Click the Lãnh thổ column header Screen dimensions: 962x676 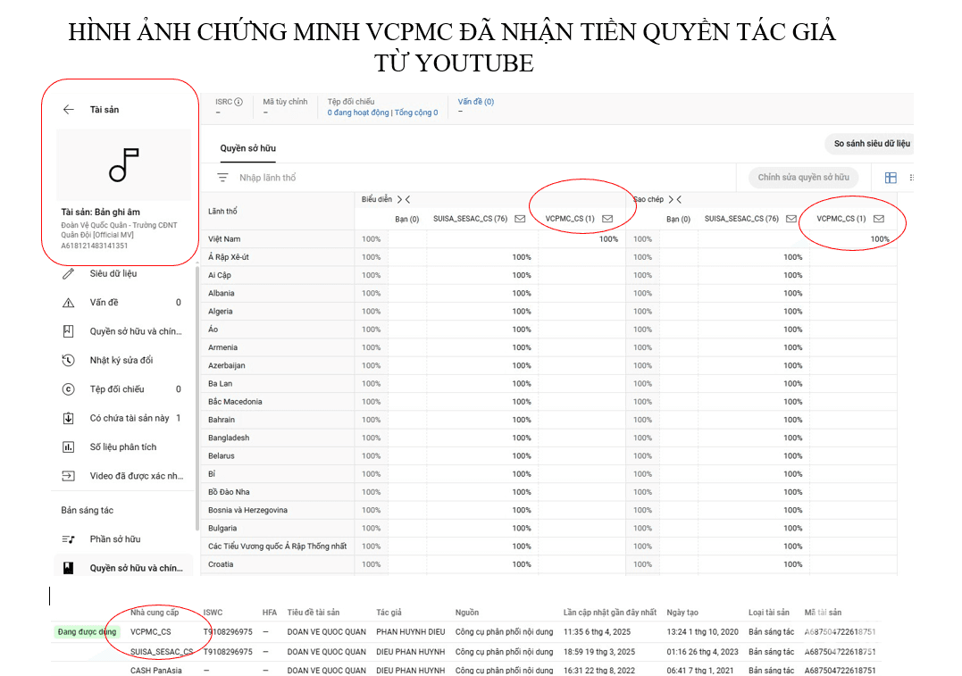click(x=222, y=212)
